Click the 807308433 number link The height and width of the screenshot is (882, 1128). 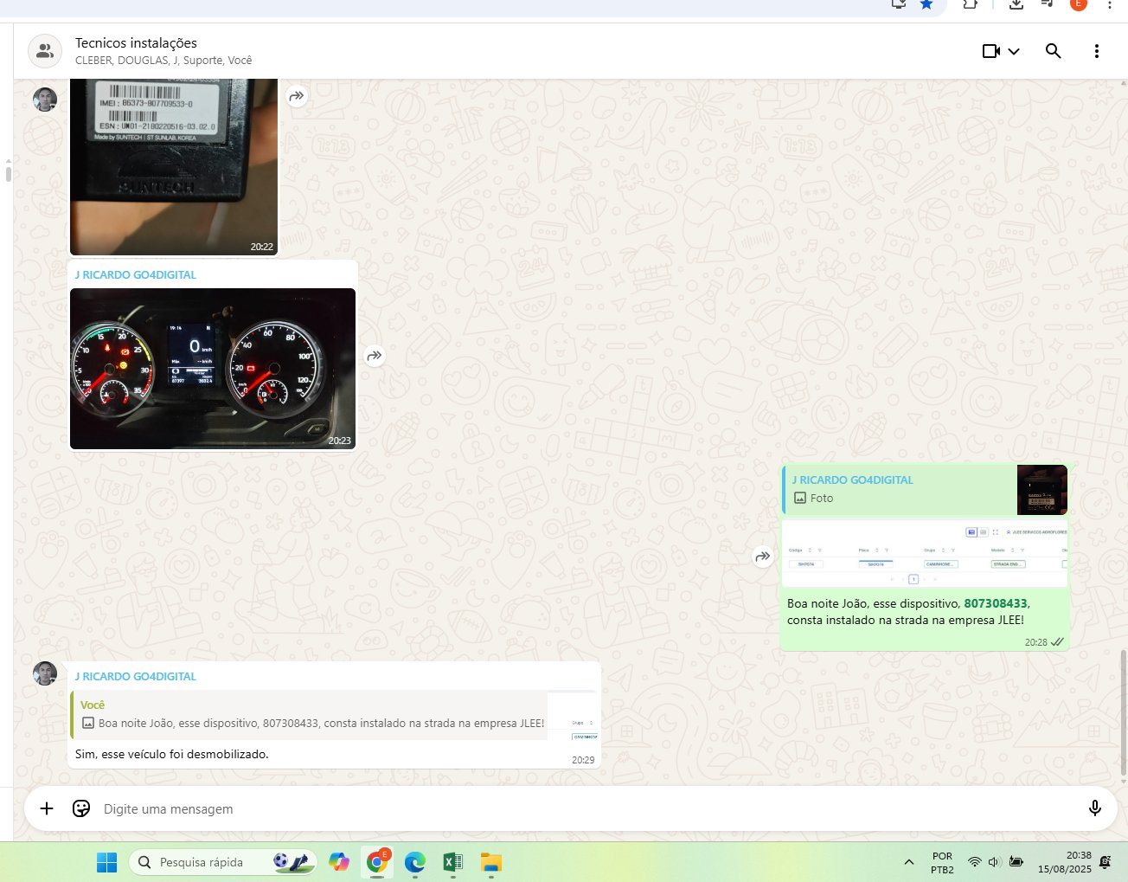pos(995,603)
